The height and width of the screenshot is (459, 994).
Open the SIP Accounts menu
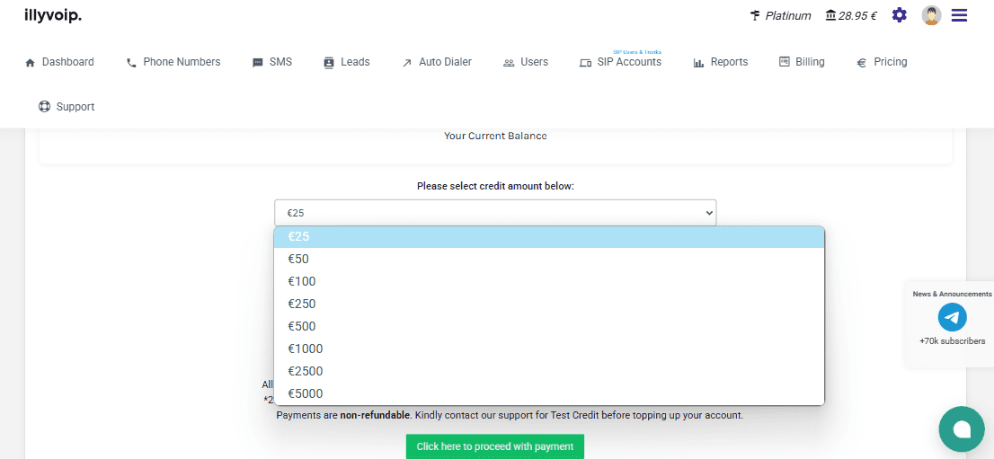coord(621,62)
